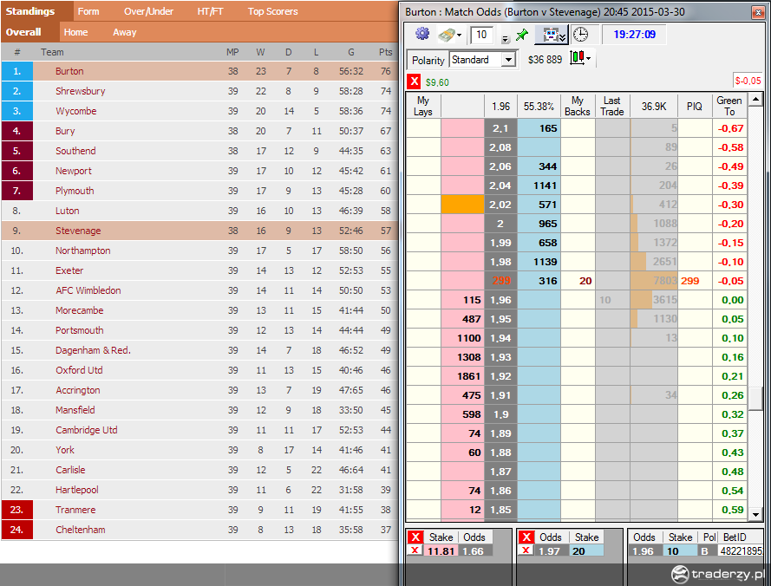Select the Overall standings sub-tab

coord(23,32)
